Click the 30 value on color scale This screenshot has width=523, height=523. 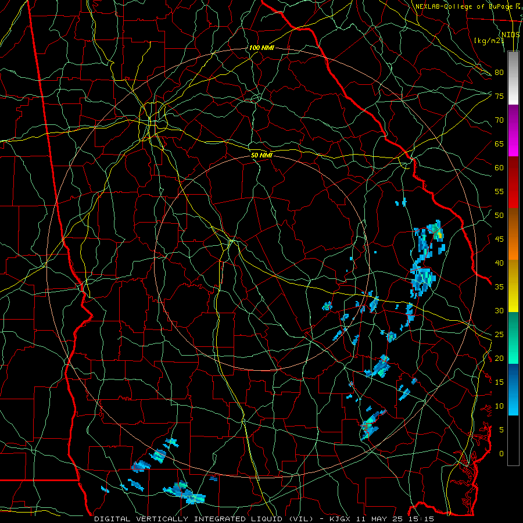coord(499,310)
